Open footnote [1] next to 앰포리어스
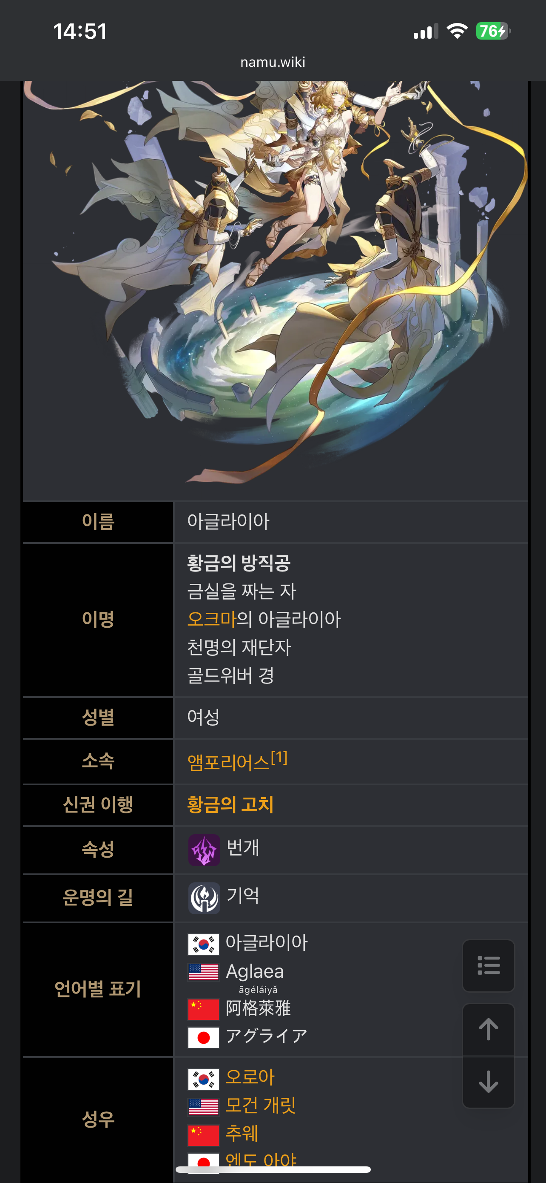 pos(279,757)
